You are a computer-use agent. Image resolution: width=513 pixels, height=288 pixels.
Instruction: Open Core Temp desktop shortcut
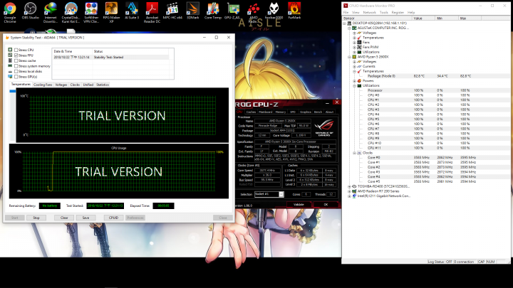coord(212,11)
